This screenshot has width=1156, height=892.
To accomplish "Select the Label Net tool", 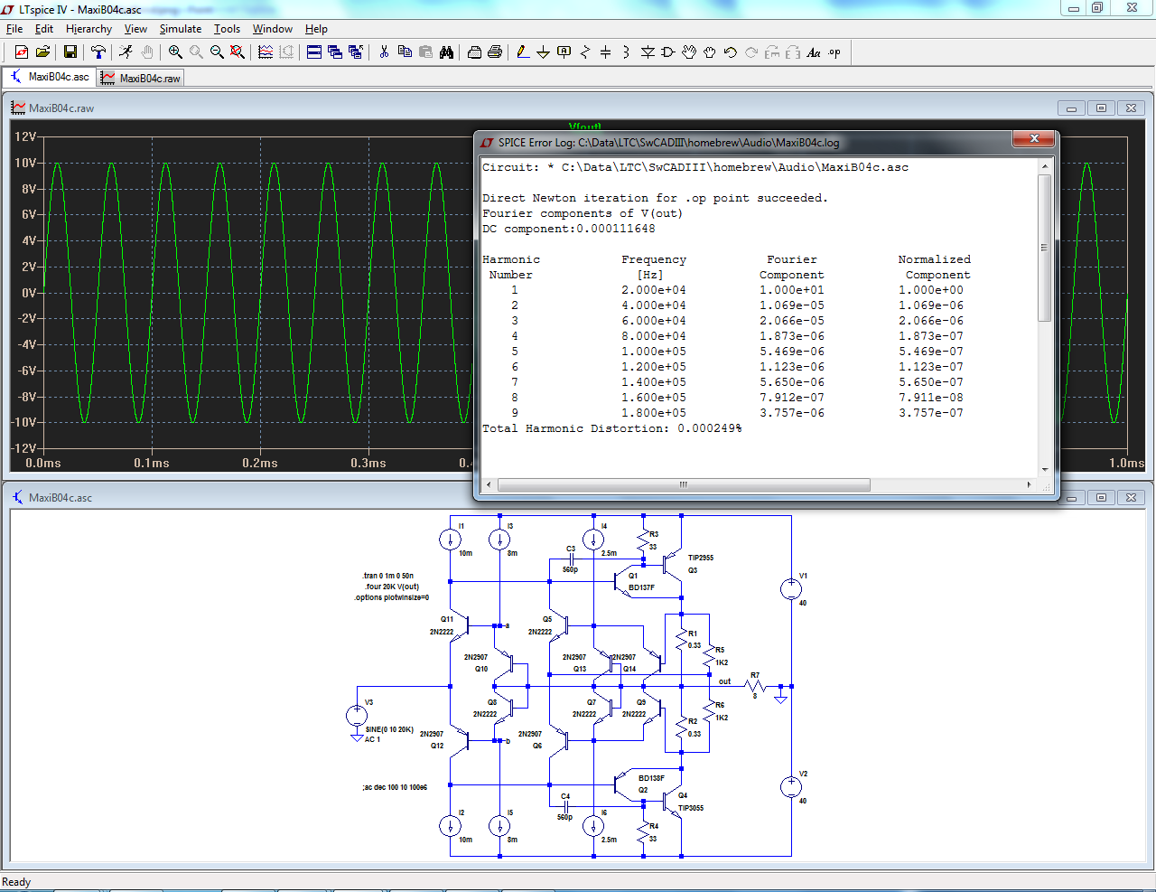I will tap(564, 52).
